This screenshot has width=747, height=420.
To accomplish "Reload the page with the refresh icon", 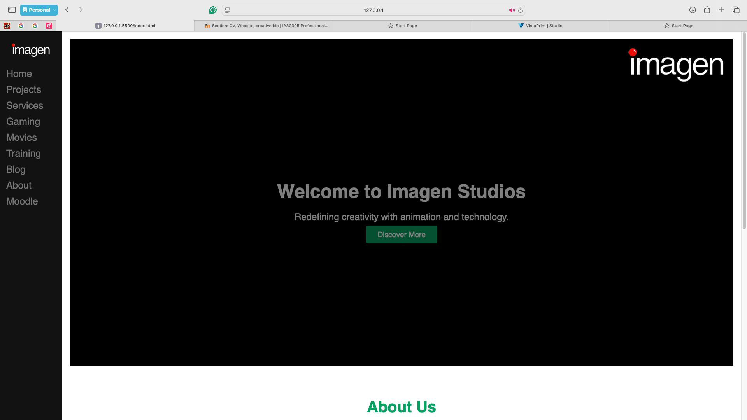I will (520, 10).
